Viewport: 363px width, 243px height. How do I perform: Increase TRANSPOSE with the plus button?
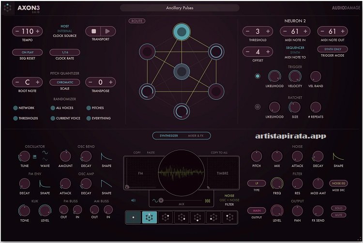[111, 82]
